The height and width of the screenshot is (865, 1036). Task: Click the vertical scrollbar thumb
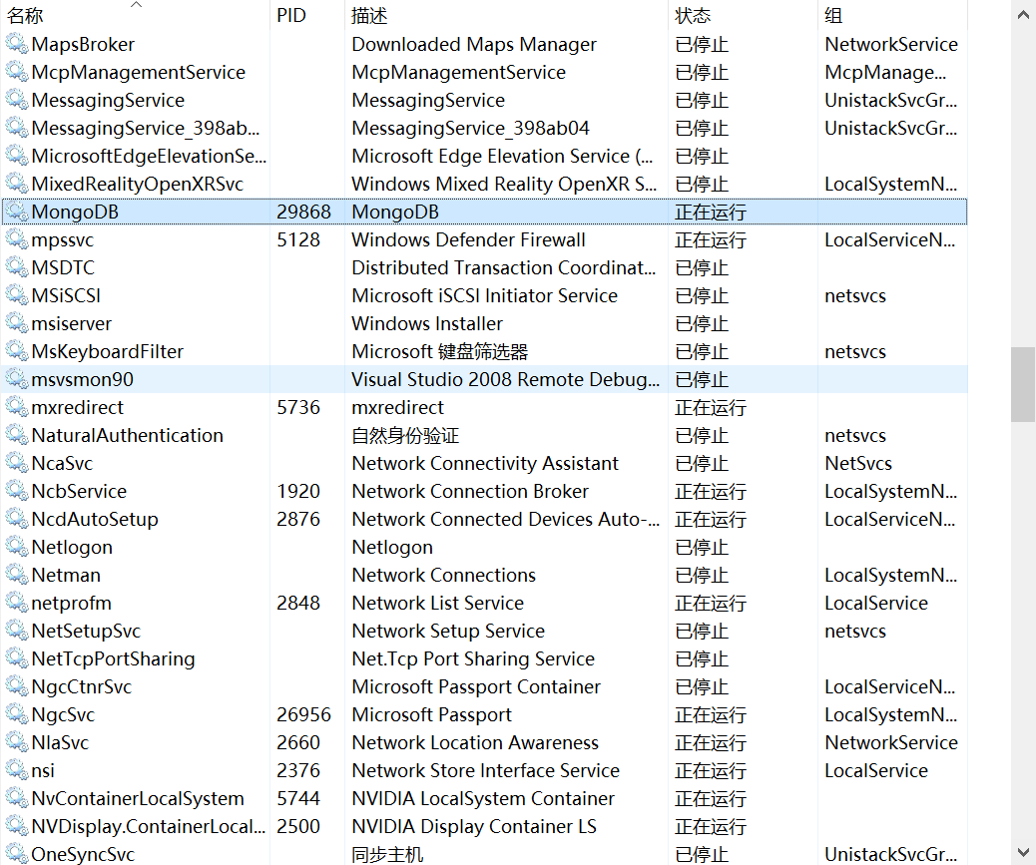coord(1023,384)
